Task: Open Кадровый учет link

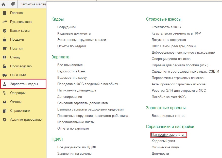Action: [163, 141]
